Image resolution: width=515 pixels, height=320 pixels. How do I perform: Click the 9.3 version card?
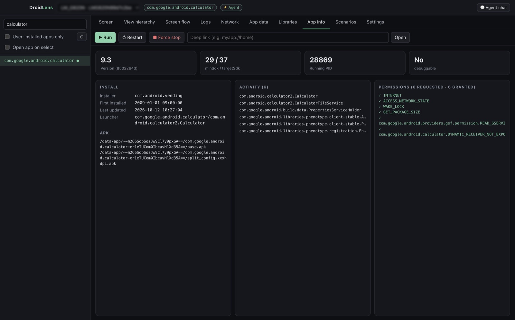146,63
